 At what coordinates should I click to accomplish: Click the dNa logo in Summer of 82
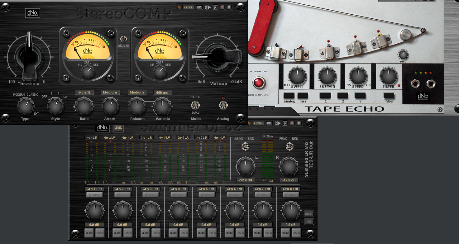pos(103,128)
